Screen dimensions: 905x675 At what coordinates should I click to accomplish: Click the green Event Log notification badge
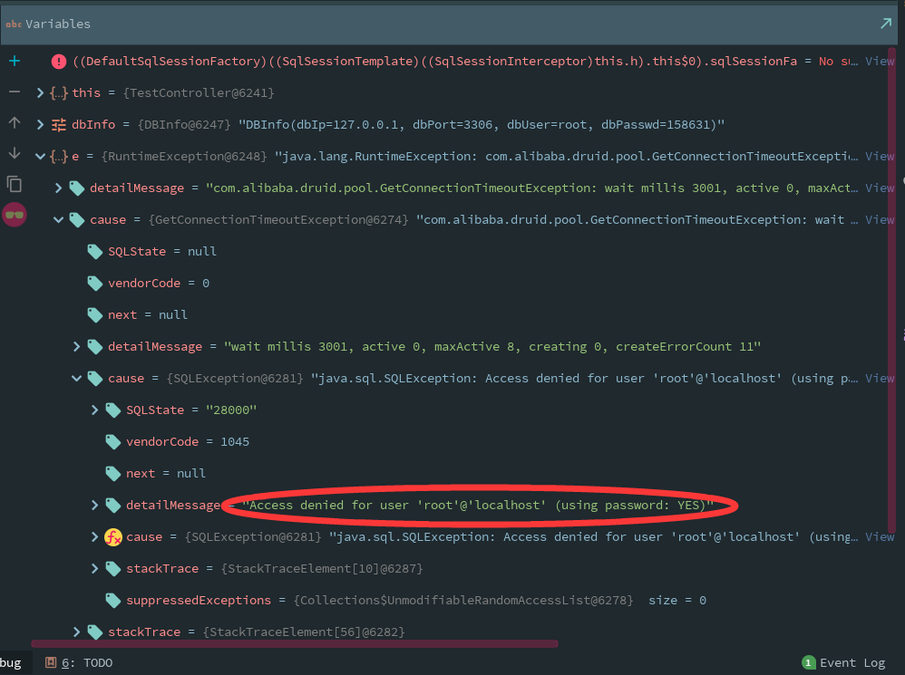(x=808, y=662)
